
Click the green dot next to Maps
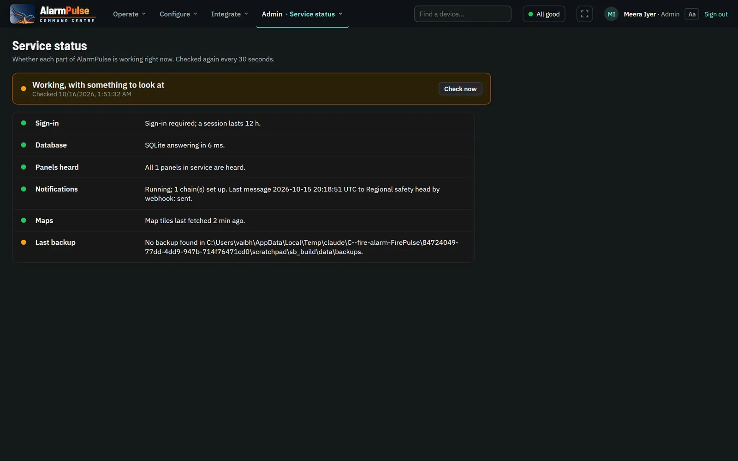click(x=24, y=220)
